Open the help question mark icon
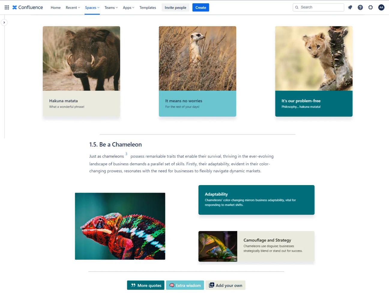Screen dimensions: 389x297 pyautogui.click(x=360, y=7)
